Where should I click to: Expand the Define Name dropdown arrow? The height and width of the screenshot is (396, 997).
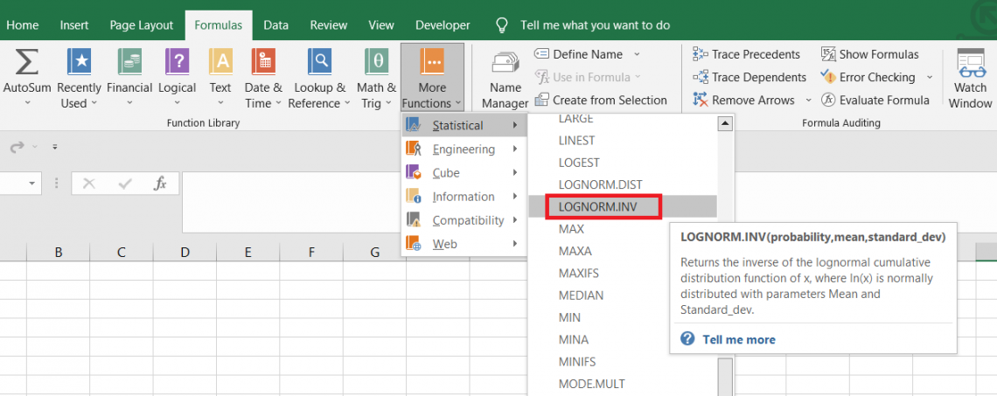tap(637, 54)
